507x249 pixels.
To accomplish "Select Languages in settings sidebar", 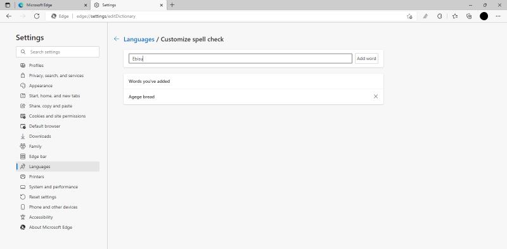I will pos(58,167).
